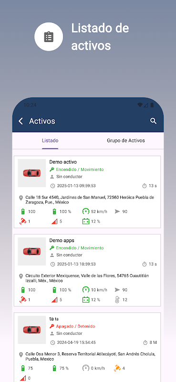The height and width of the screenshot is (382, 176).
Task: Click the green key icon in Demo activo
Action: [52, 170]
